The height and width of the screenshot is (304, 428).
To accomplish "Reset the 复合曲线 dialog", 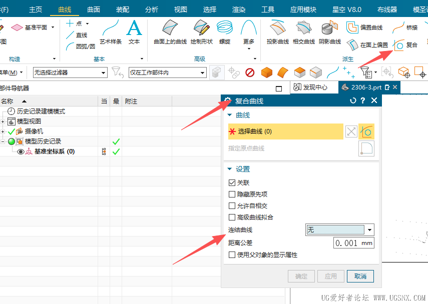I will click(353, 100).
